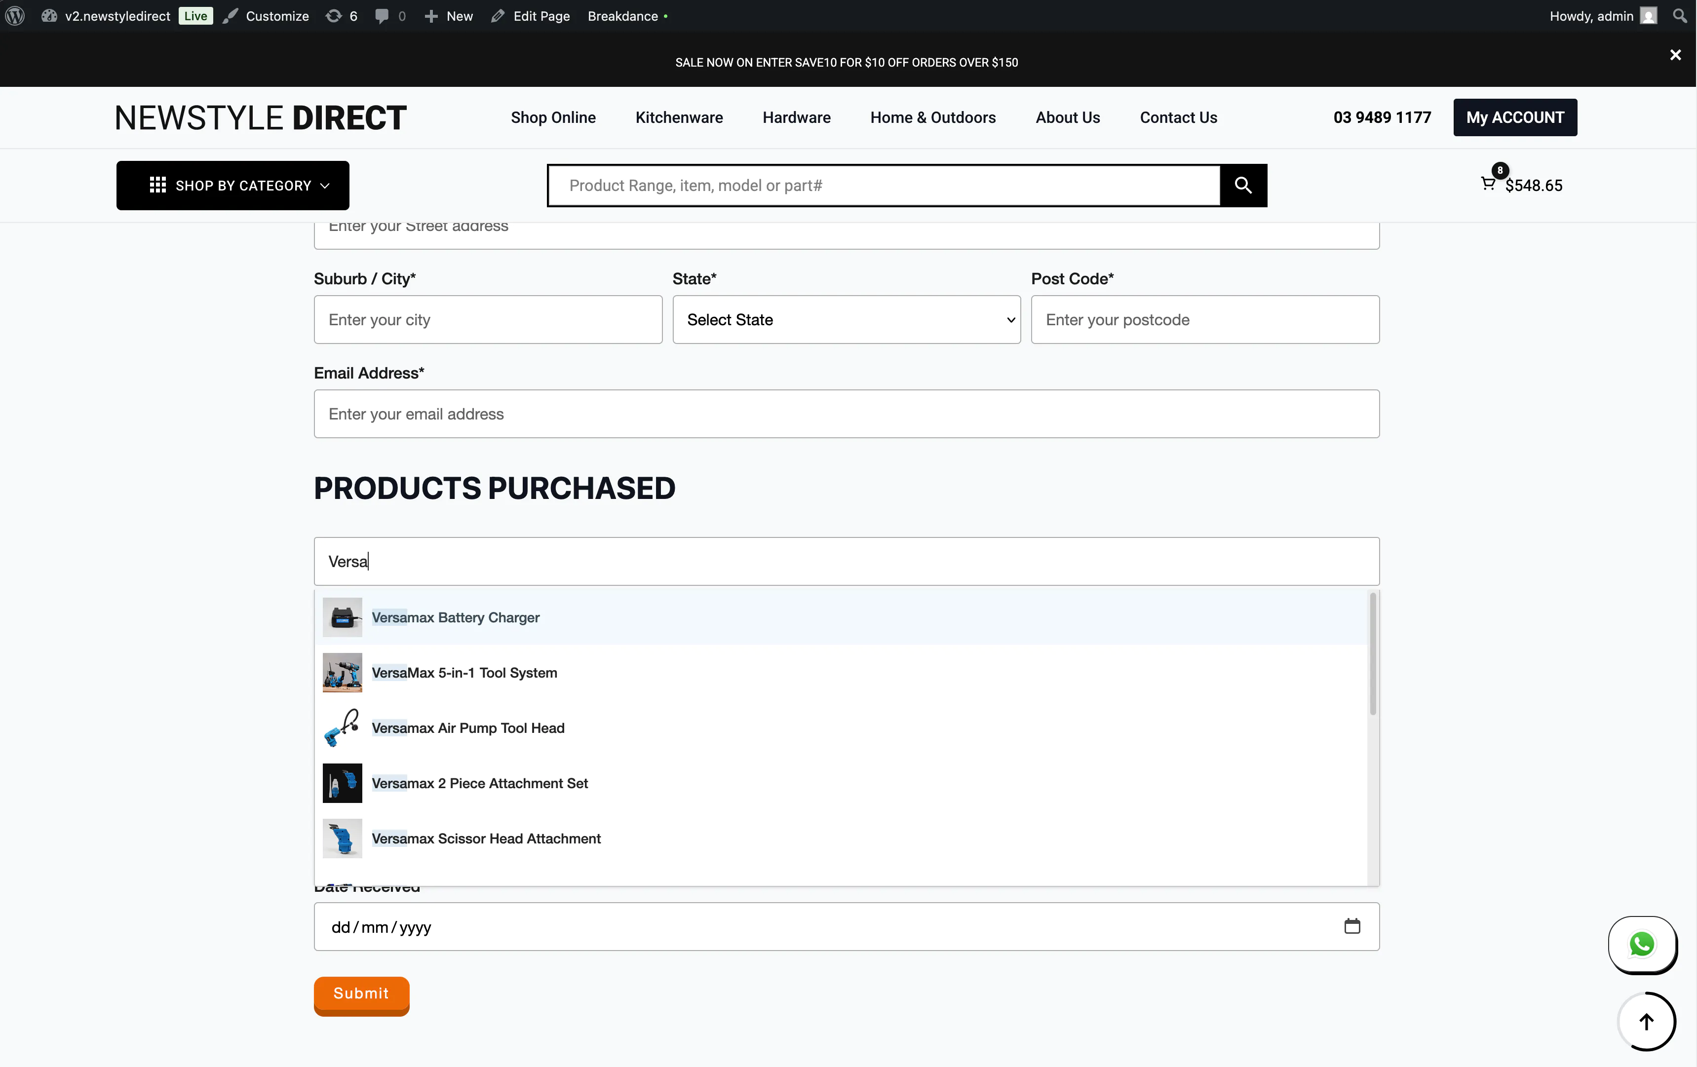This screenshot has width=1697, height=1067.
Task: Close the sale announcement banner
Action: [1675, 55]
